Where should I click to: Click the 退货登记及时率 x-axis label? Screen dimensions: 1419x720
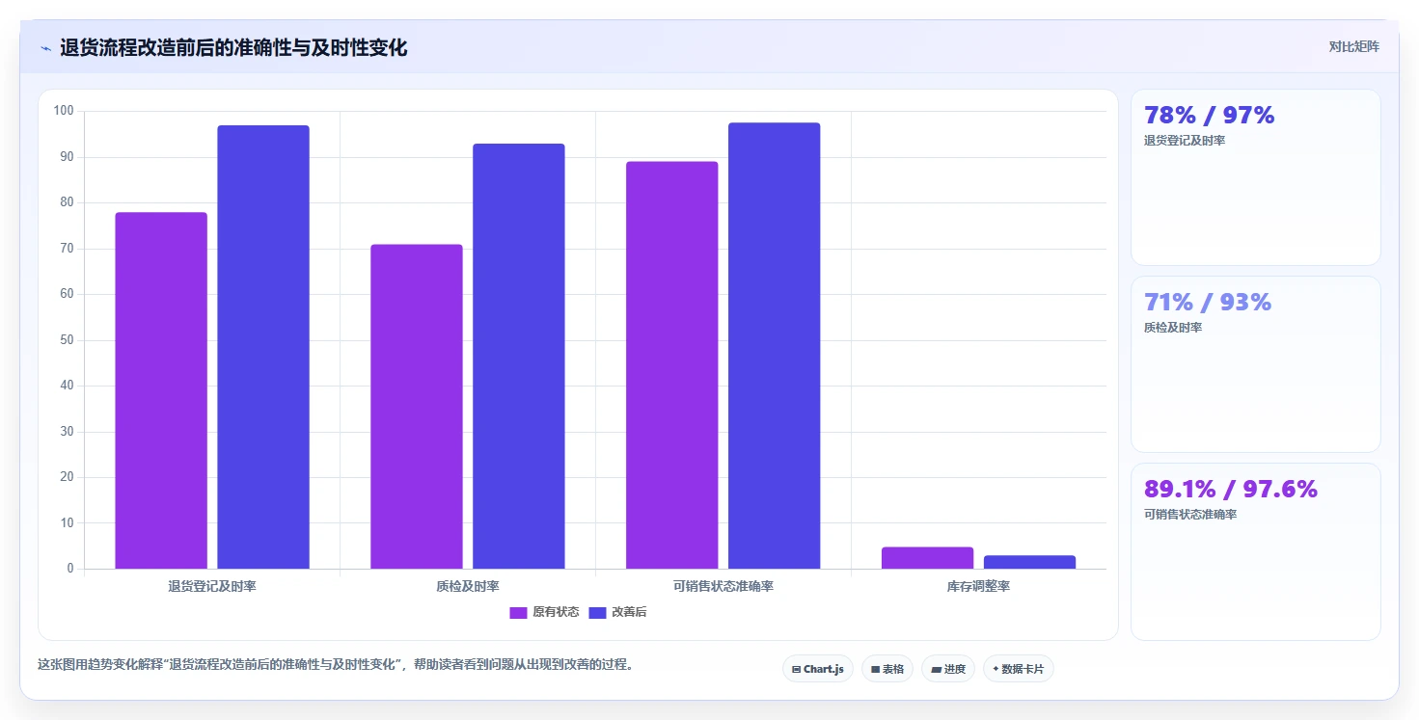(x=212, y=586)
